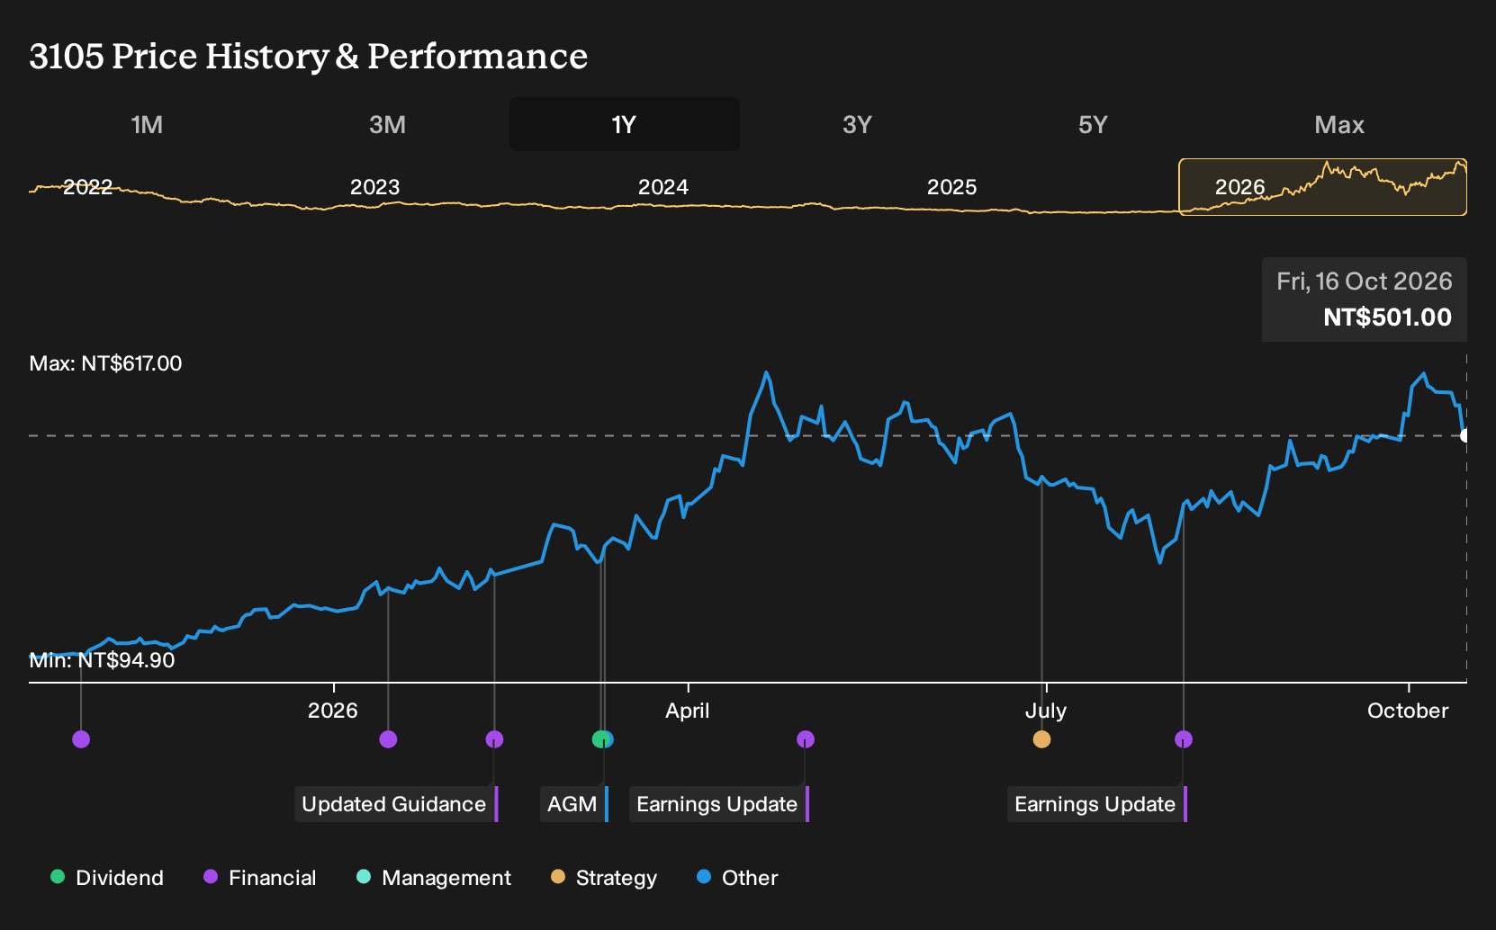Switch to the 3M range tab

point(387,124)
